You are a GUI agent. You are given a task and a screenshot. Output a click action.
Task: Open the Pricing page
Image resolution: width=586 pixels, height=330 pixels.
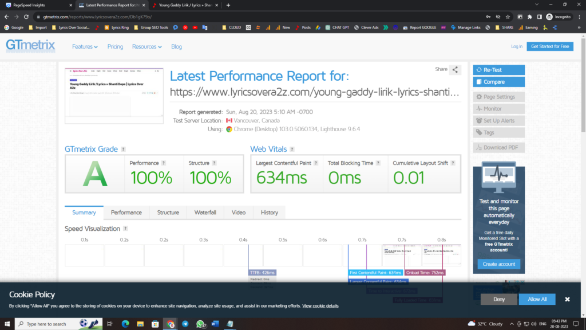(115, 47)
